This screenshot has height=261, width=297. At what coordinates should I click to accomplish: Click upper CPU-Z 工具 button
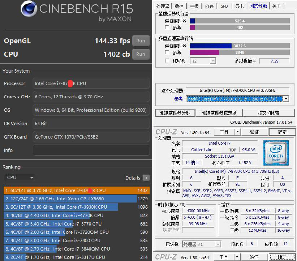(224, 132)
